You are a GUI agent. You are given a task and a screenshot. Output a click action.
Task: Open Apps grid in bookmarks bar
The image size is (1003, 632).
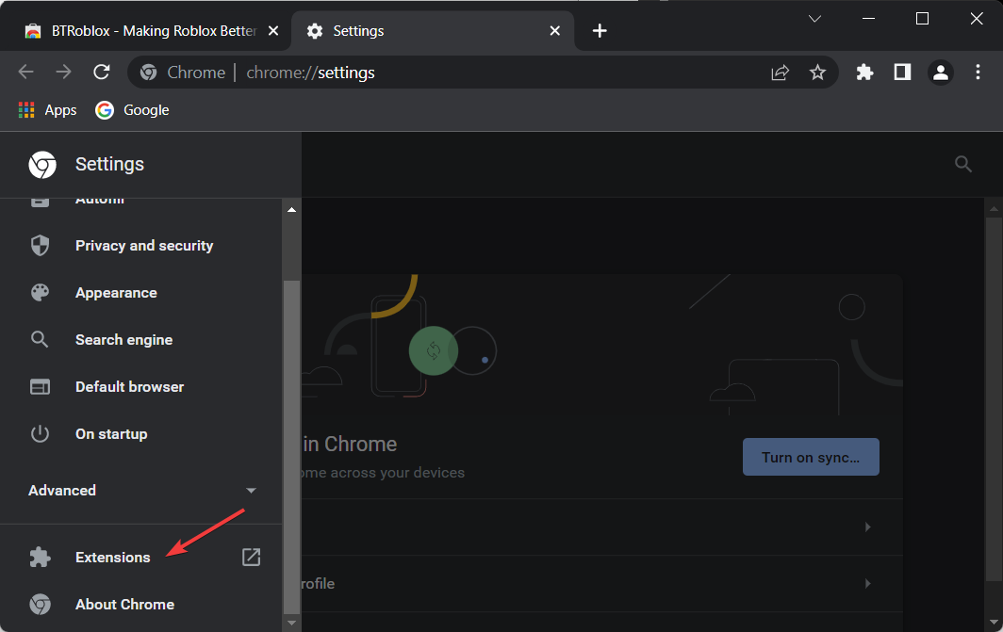coord(47,110)
